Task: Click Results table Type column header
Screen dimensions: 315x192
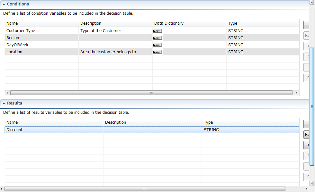Action: point(250,122)
